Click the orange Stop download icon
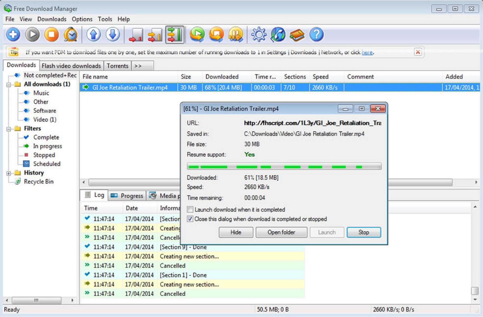 (51, 34)
